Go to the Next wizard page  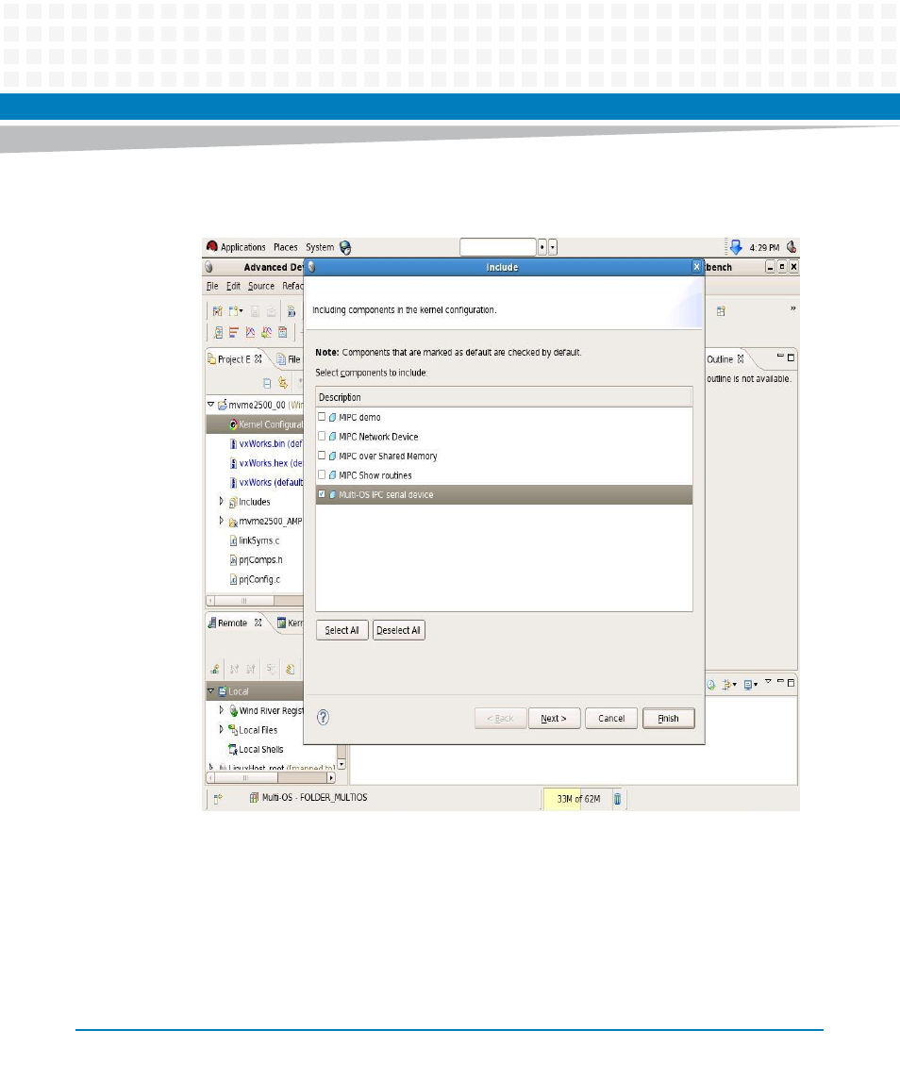pos(554,719)
